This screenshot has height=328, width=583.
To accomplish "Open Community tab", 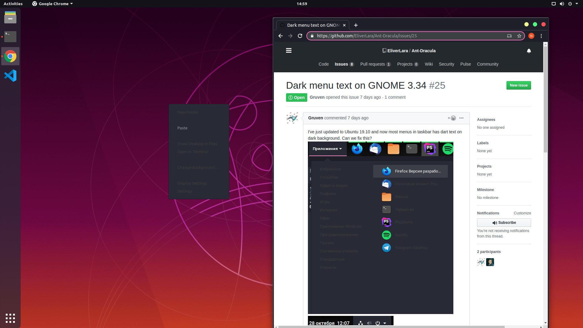I will [488, 64].
